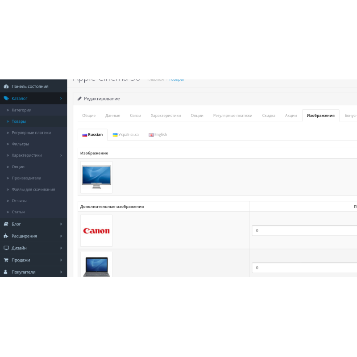The image size is (357, 357).
Task: Switch to the Українська language tab
Action: (x=126, y=135)
